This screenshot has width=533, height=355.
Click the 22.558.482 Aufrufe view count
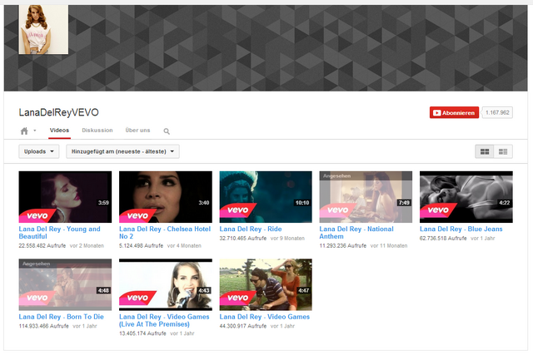(42, 246)
